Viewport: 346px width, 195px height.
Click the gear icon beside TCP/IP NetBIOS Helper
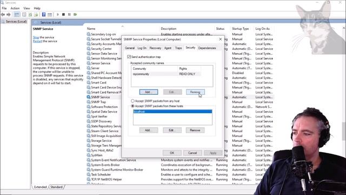point(89,179)
